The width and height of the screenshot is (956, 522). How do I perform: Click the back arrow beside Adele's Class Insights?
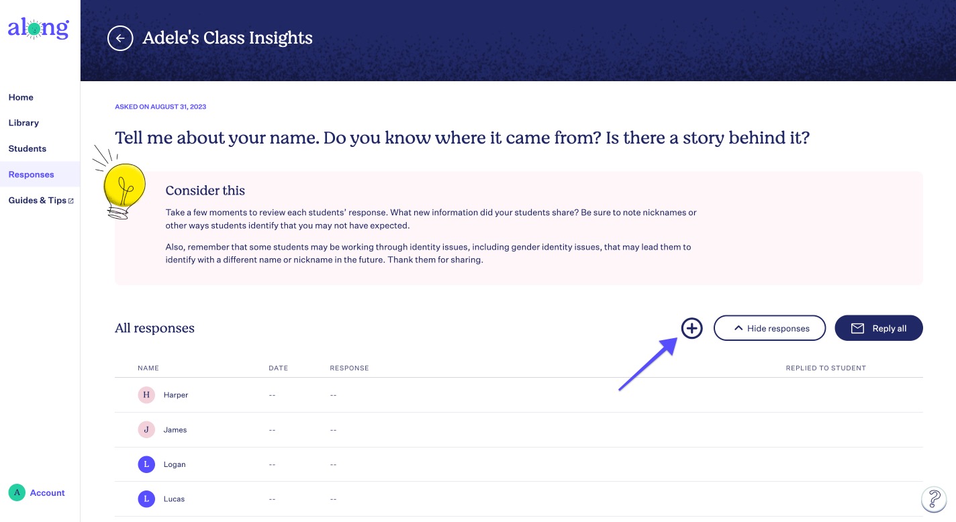120,38
